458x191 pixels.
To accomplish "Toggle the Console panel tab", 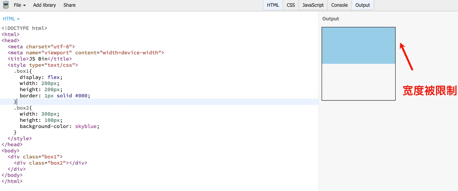I will click(340, 5).
